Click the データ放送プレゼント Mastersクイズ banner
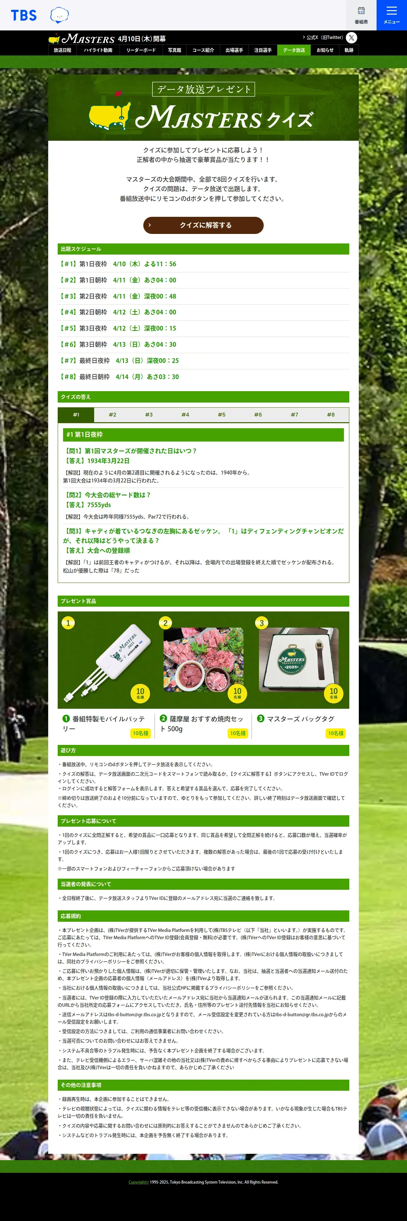 [203, 107]
